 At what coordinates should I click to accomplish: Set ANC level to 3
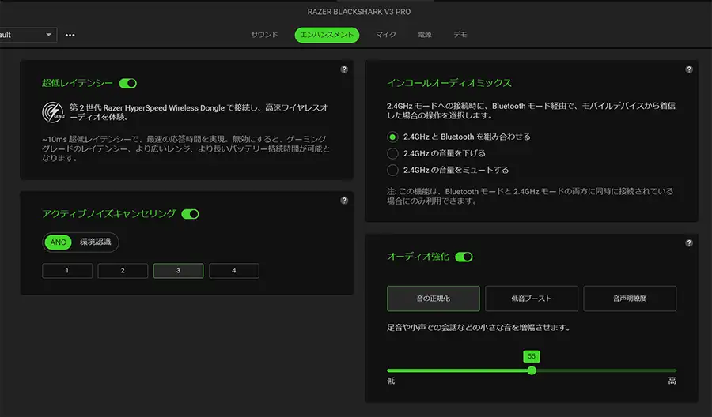click(179, 271)
